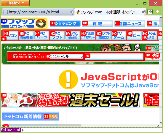Select the 映像ソフト 音楽CD category

103,35
